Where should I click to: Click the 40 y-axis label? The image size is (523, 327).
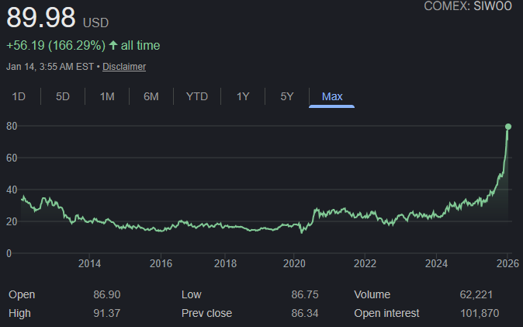click(12, 190)
